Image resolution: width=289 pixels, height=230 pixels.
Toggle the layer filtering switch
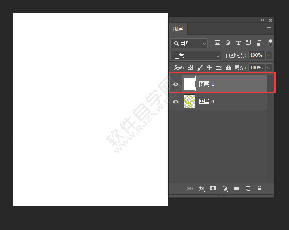270,43
